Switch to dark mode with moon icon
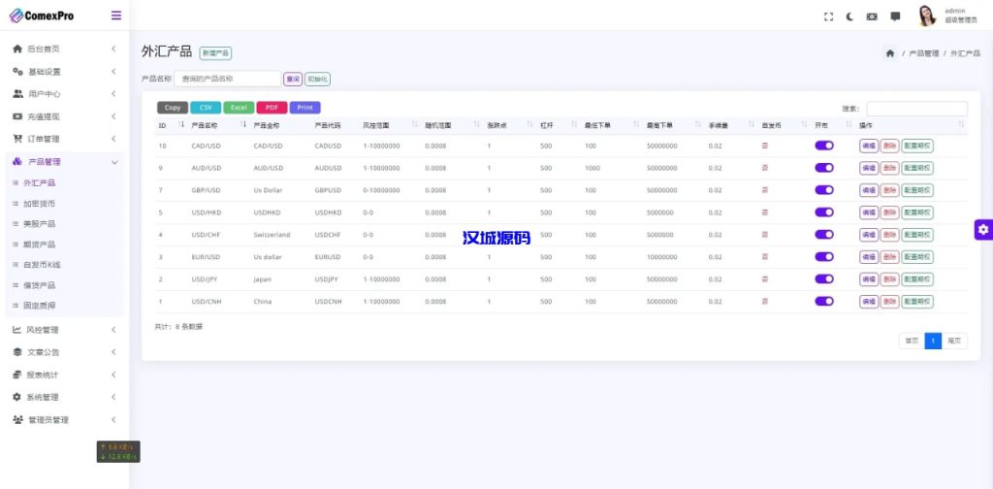The width and height of the screenshot is (993, 489). point(849,16)
